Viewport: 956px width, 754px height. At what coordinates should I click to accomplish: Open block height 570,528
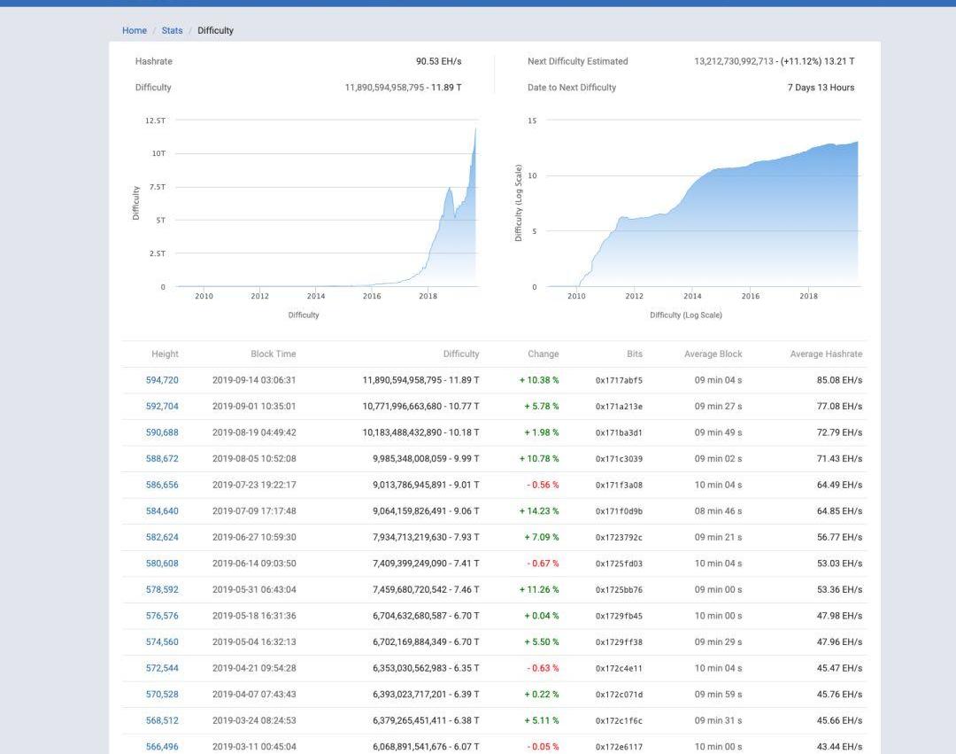[x=162, y=695]
